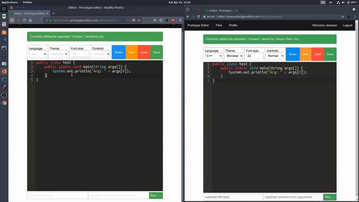
Task: Open Files in the Chrome page navbar
Action: [219, 26]
